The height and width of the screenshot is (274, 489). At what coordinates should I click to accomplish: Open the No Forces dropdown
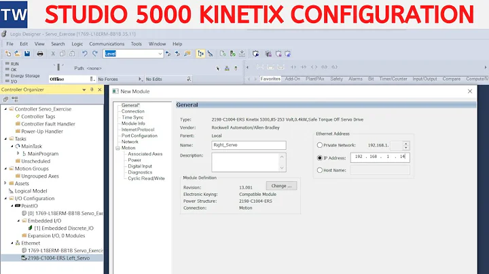(x=141, y=79)
